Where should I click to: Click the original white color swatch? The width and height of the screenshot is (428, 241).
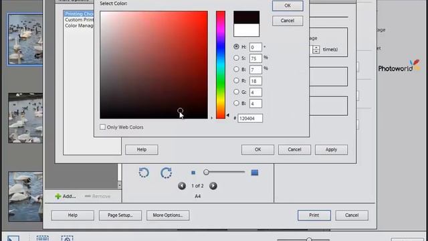247,30
